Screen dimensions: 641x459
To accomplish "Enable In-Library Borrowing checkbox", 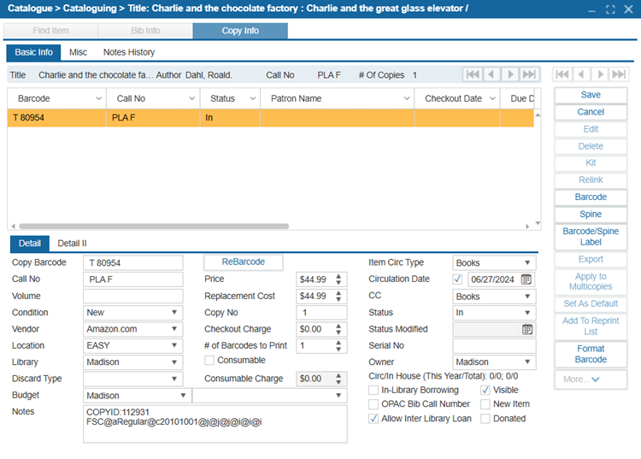I will 373,390.
